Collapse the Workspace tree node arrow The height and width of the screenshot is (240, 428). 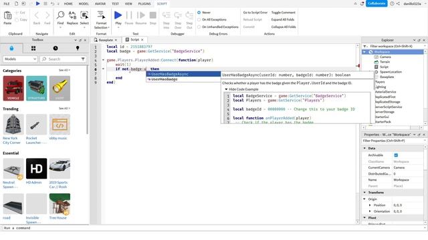364,52
